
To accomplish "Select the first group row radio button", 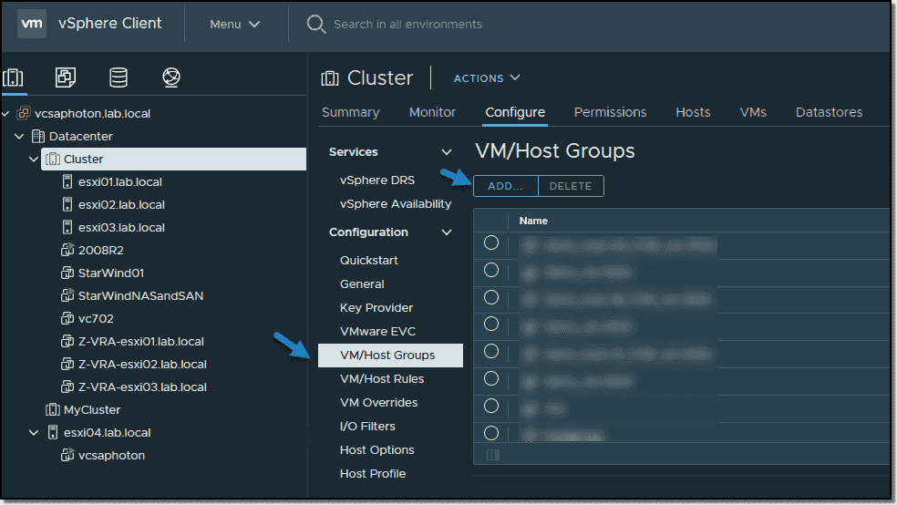I will pos(491,242).
